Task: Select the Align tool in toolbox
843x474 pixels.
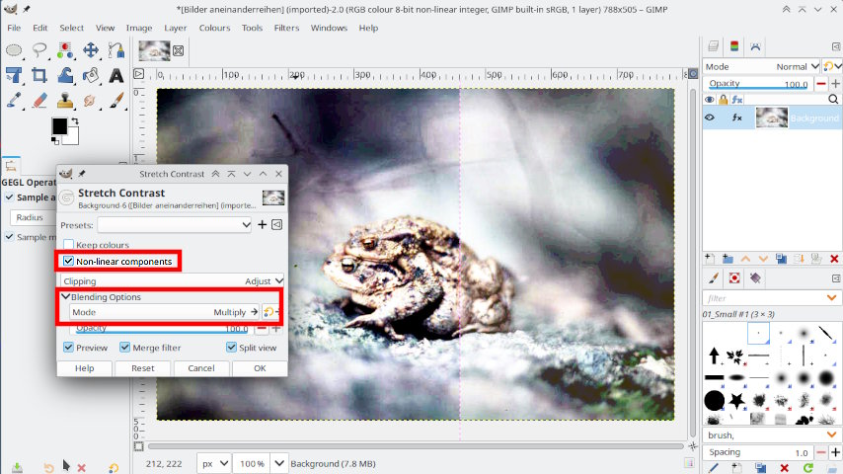Action: pos(14,75)
